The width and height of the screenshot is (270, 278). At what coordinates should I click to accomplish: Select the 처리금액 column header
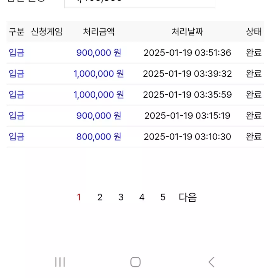click(99, 31)
